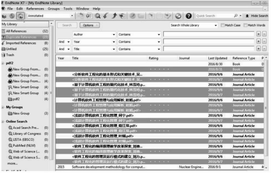Open the Groups menu
The image size is (271, 173).
coord(54,9)
